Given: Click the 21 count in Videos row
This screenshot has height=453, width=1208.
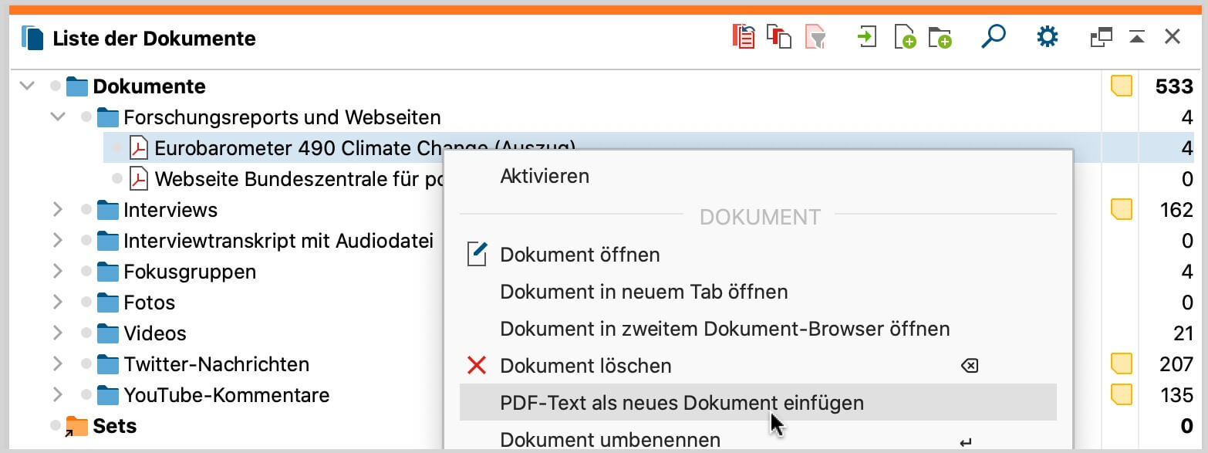Looking at the screenshot, I should [1182, 333].
